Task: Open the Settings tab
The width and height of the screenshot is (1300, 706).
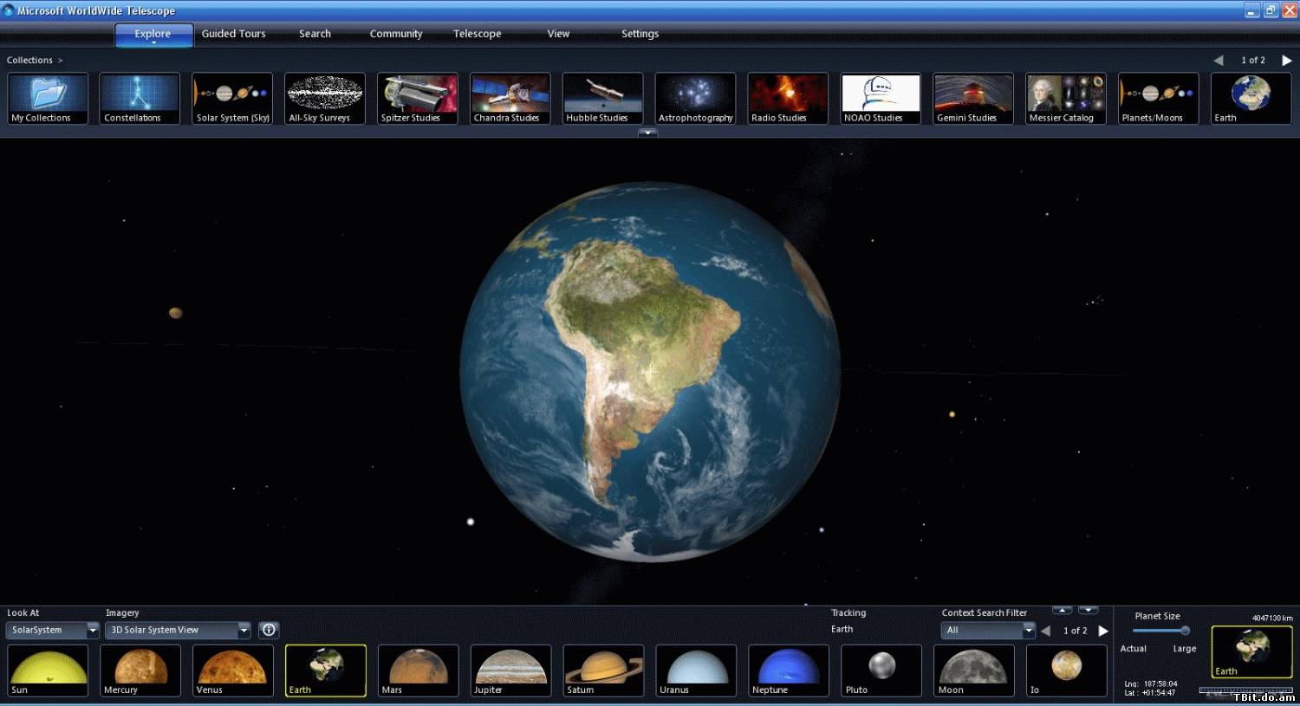Action: coord(640,34)
